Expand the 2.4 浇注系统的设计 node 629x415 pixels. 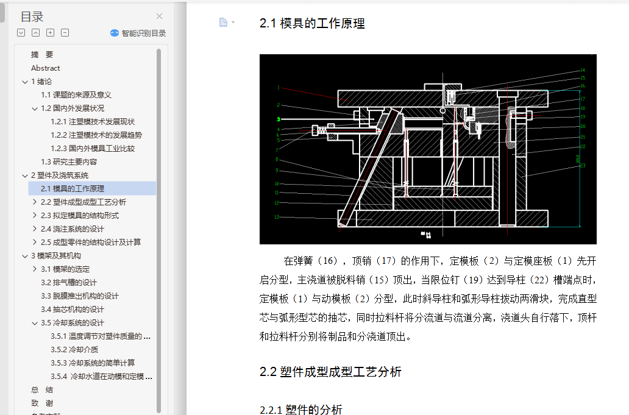tap(35, 229)
